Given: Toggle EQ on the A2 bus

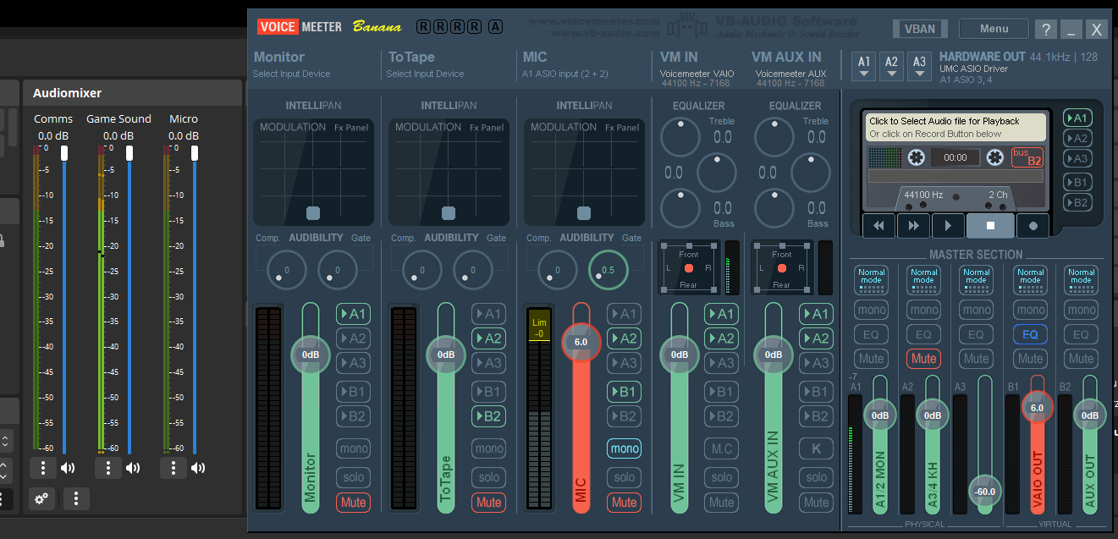Looking at the screenshot, I should click(923, 334).
